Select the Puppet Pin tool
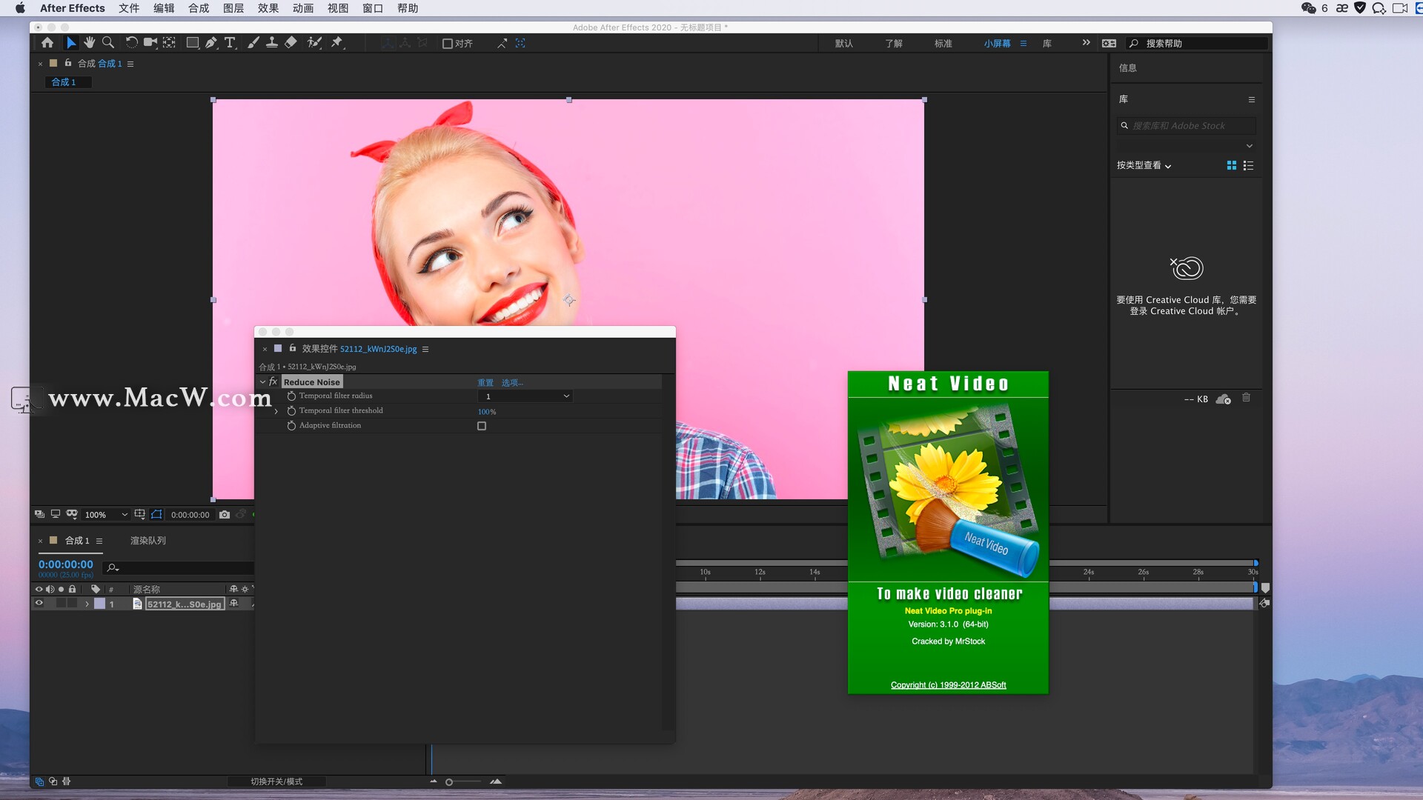The image size is (1423, 800). pyautogui.click(x=337, y=43)
